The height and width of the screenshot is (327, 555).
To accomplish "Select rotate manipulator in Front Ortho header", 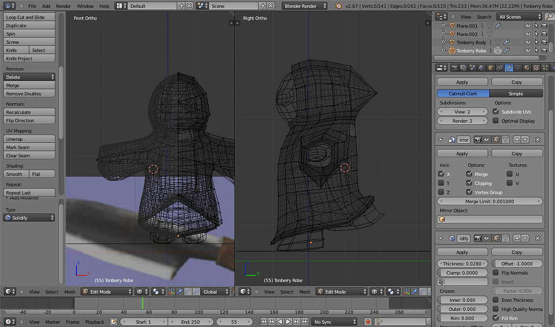I will (188, 292).
